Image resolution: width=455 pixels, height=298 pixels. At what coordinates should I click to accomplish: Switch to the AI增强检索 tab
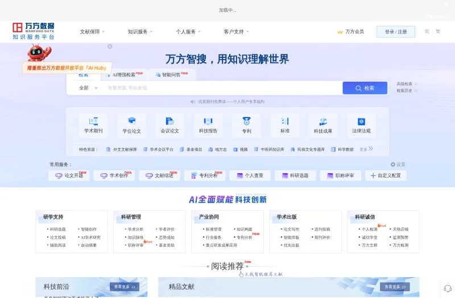tap(125, 75)
